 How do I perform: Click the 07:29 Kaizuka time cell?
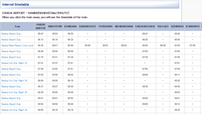point(145,57)
